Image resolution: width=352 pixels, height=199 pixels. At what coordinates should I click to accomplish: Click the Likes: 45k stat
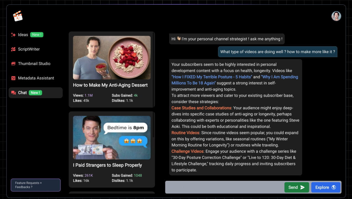(x=81, y=101)
